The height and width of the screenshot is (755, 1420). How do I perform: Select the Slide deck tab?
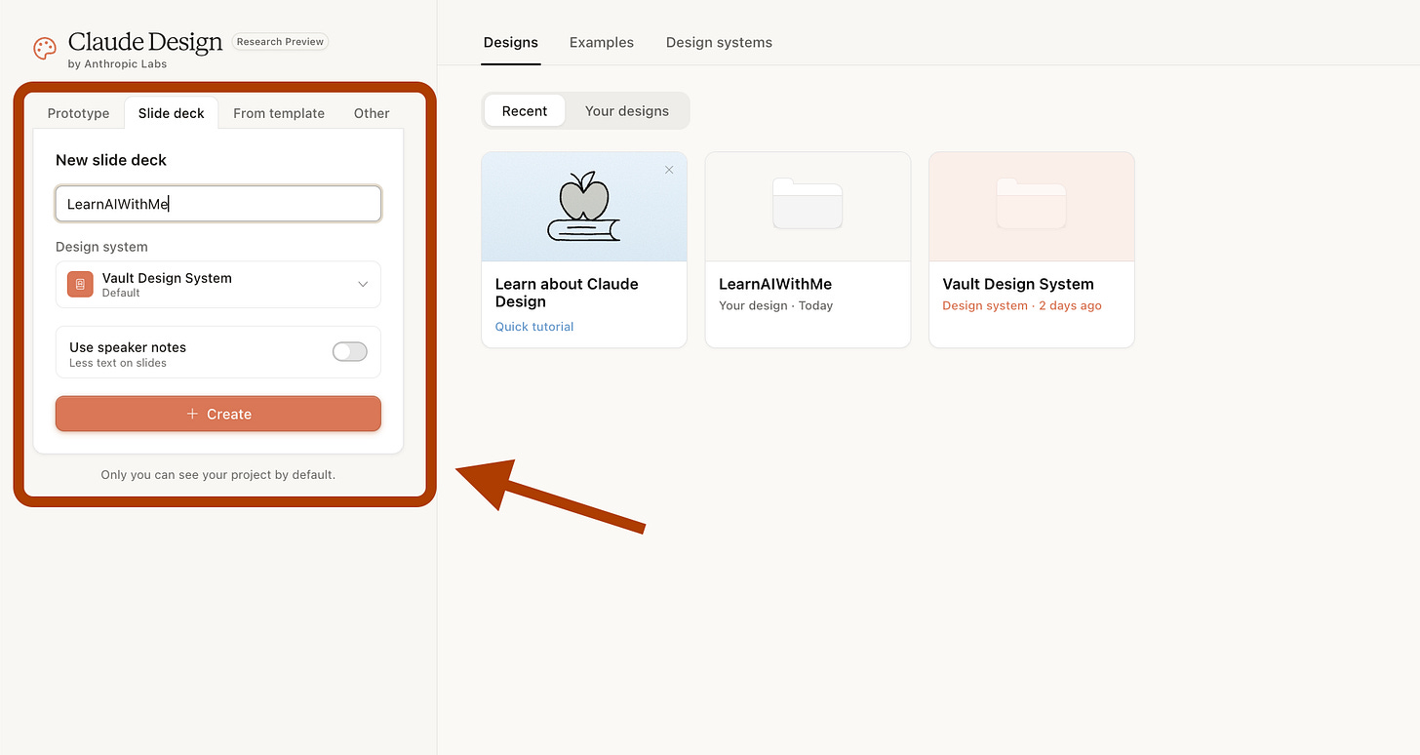pos(172,113)
